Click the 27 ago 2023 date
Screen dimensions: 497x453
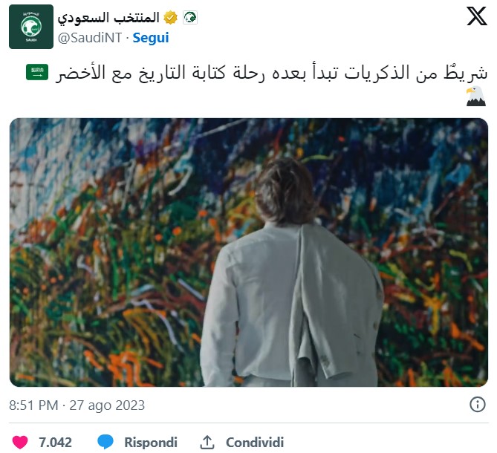click(x=107, y=405)
